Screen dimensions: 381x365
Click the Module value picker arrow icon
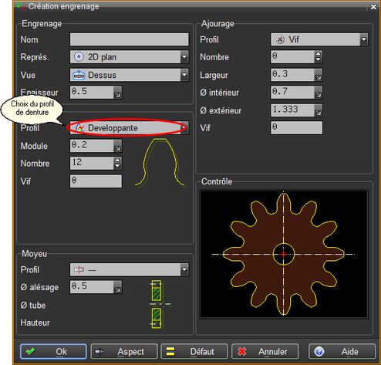pyautogui.click(x=118, y=146)
